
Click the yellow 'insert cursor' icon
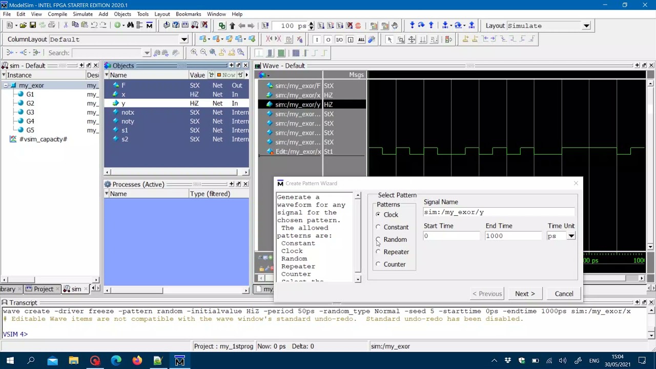tap(465, 39)
